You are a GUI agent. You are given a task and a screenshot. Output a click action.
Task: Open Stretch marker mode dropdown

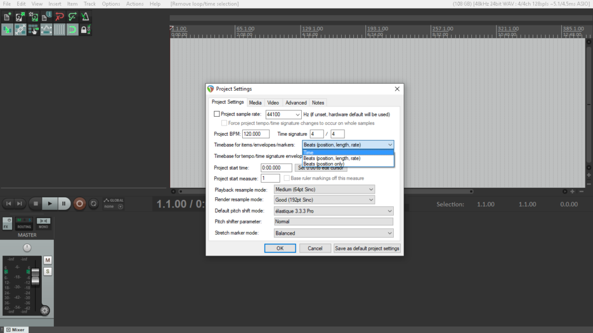point(334,234)
